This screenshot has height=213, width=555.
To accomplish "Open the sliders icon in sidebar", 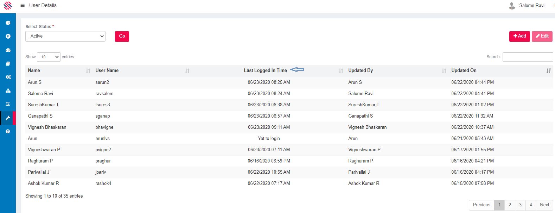I will [8, 104].
